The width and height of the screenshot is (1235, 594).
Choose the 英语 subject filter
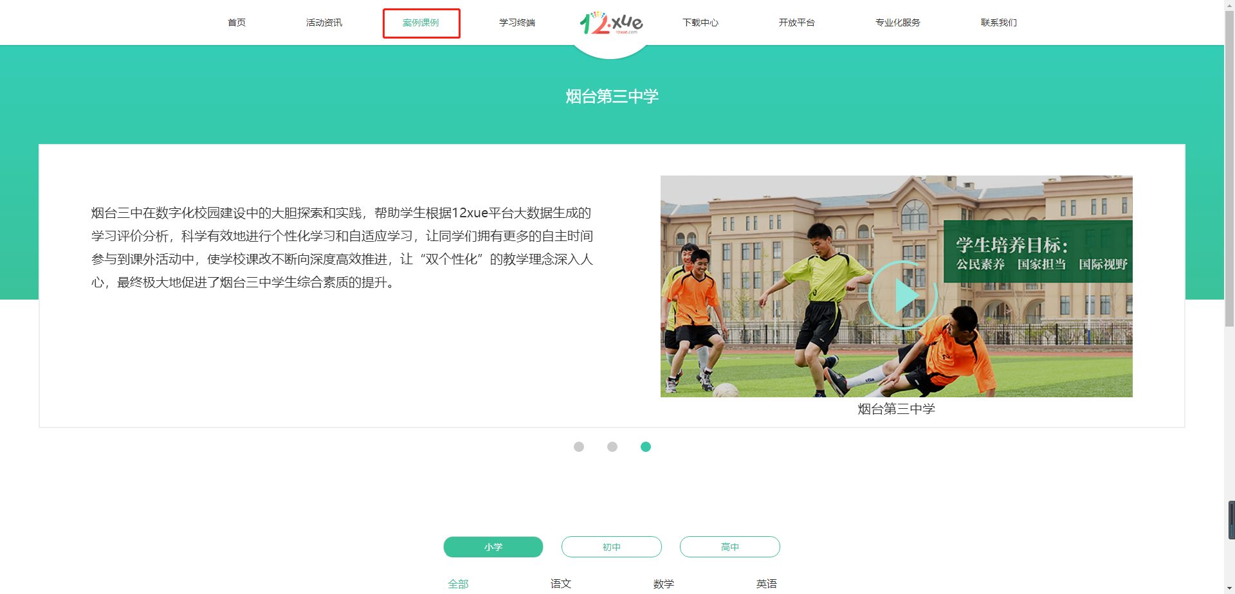(x=767, y=584)
